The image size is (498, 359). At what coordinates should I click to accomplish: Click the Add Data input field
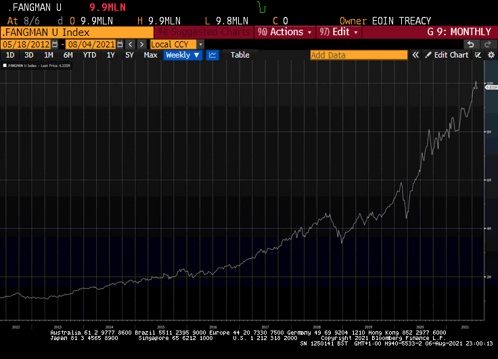pyautogui.click(x=359, y=55)
